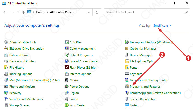Open the Storage Spaces icon
This screenshot has width=193, height=109.
point(6,105)
